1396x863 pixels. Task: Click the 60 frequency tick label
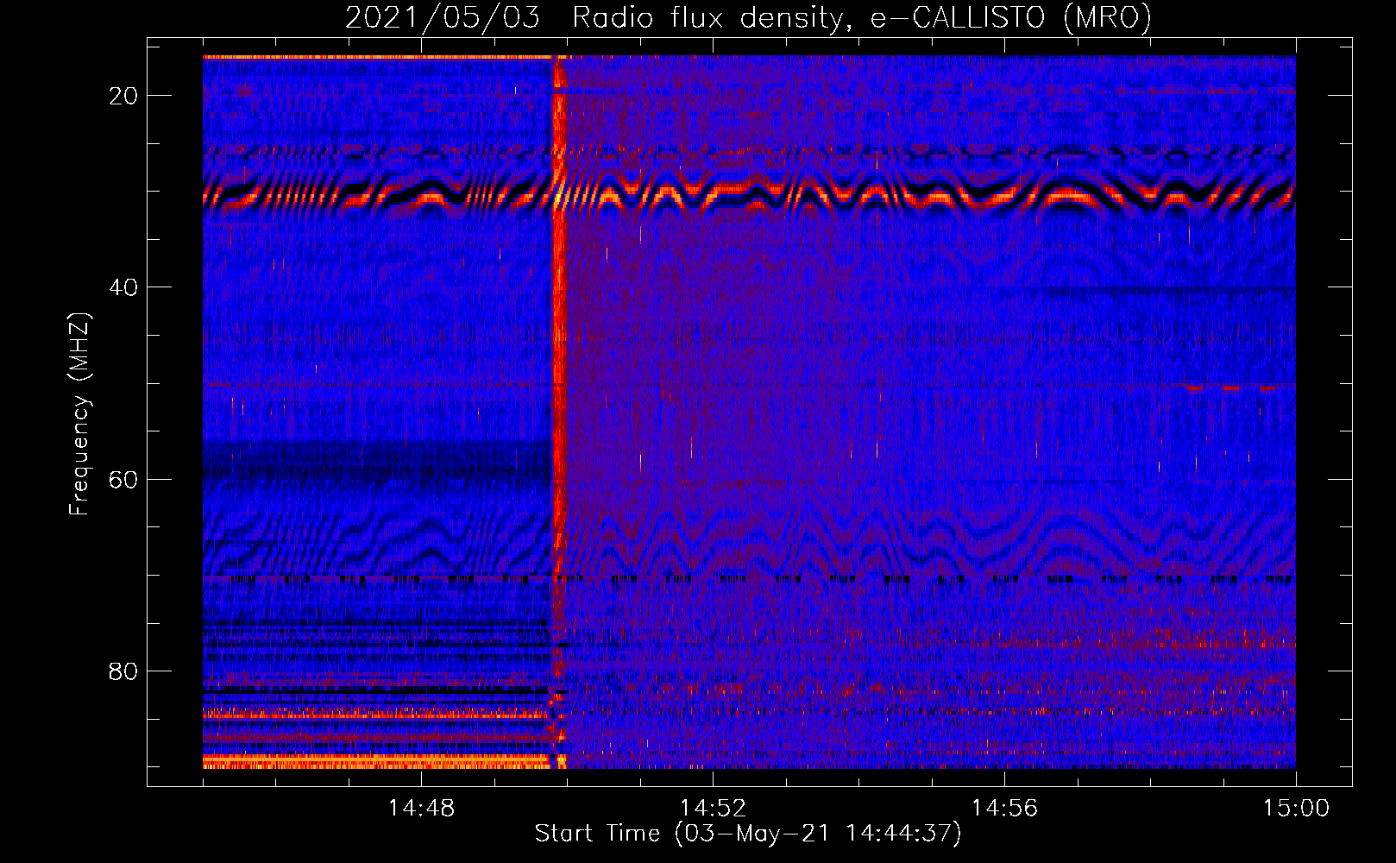click(123, 479)
